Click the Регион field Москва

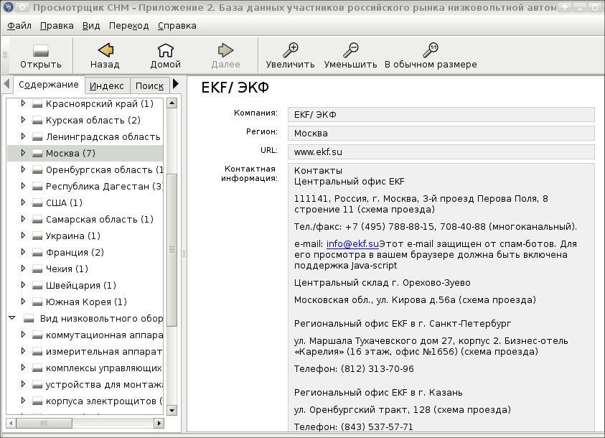[x=441, y=133]
